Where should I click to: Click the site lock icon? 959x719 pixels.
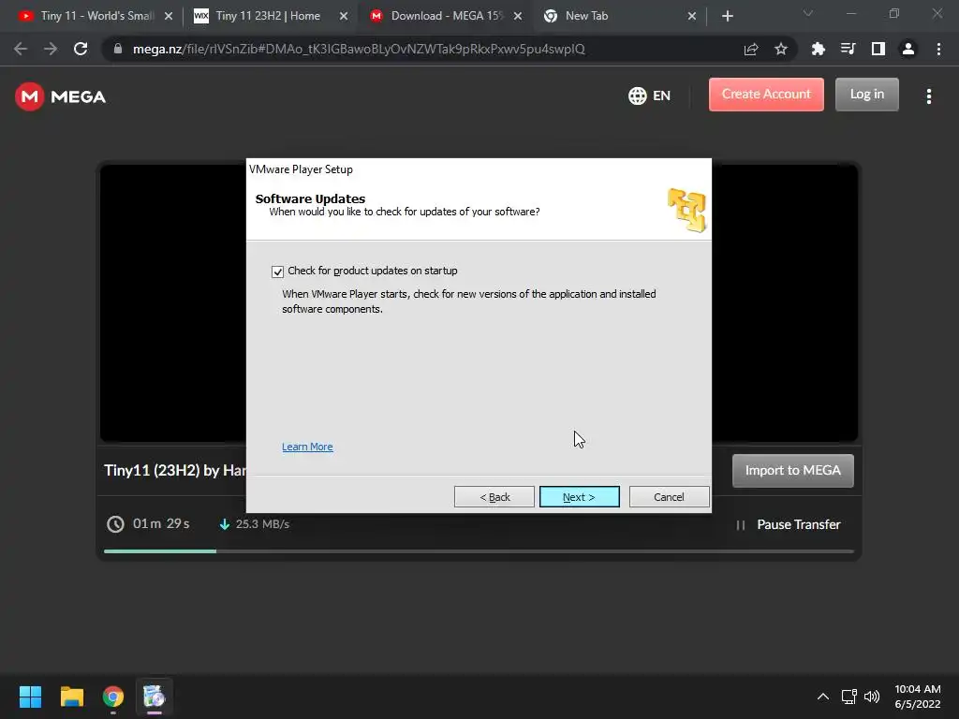[118, 49]
